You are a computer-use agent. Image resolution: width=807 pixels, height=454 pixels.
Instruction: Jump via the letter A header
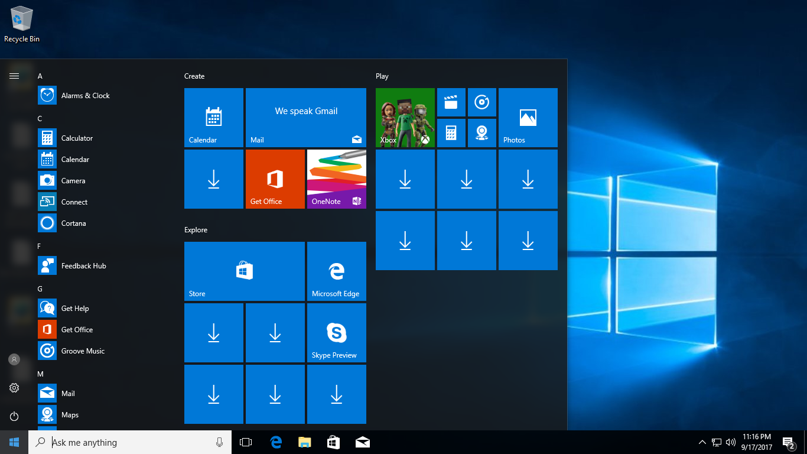pos(40,76)
